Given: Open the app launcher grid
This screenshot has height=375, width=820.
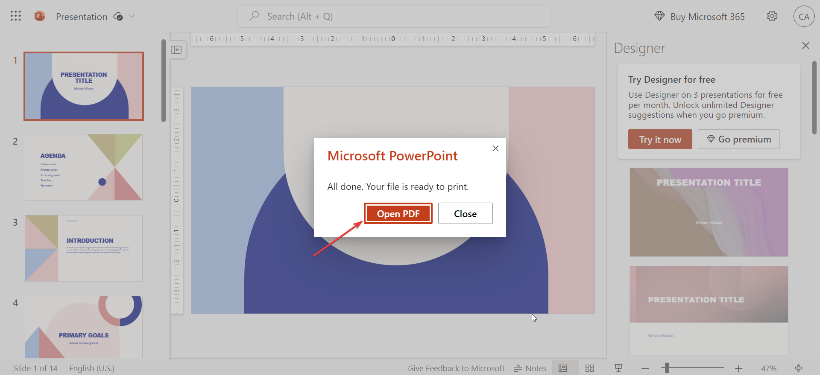Looking at the screenshot, I should [x=16, y=16].
